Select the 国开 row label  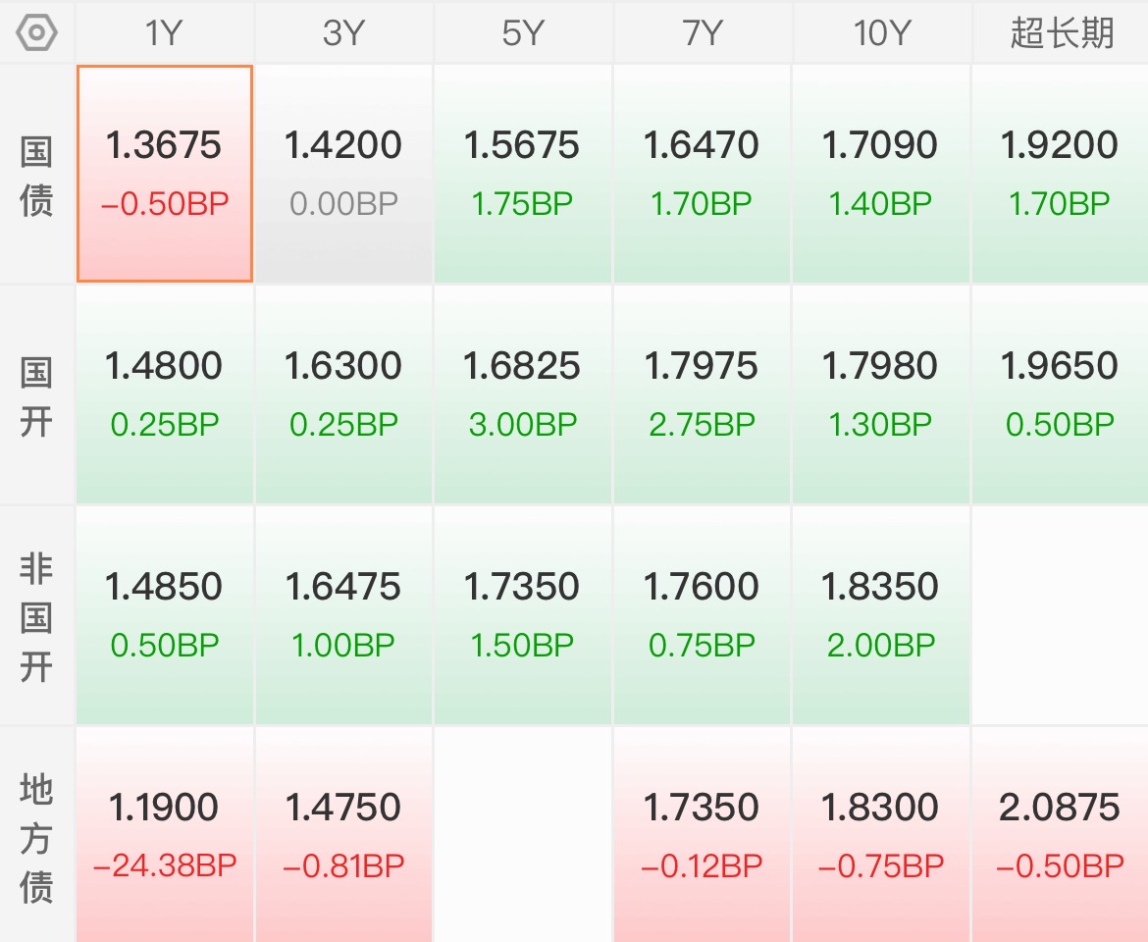click(36, 396)
